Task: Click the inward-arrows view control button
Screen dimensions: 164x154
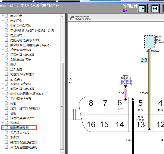Action: pyautogui.click(x=155, y=8)
